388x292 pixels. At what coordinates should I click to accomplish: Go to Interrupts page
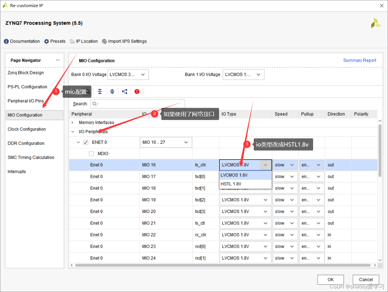pyautogui.click(x=17, y=171)
